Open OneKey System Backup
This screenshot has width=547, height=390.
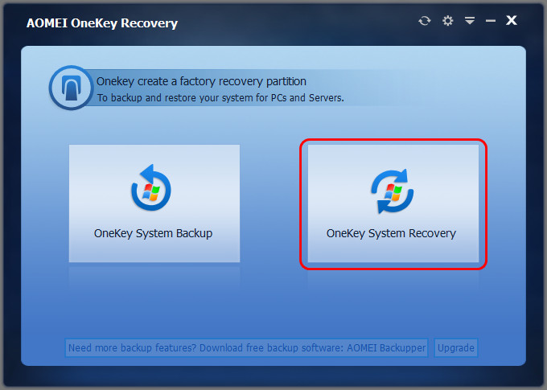(154, 203)
